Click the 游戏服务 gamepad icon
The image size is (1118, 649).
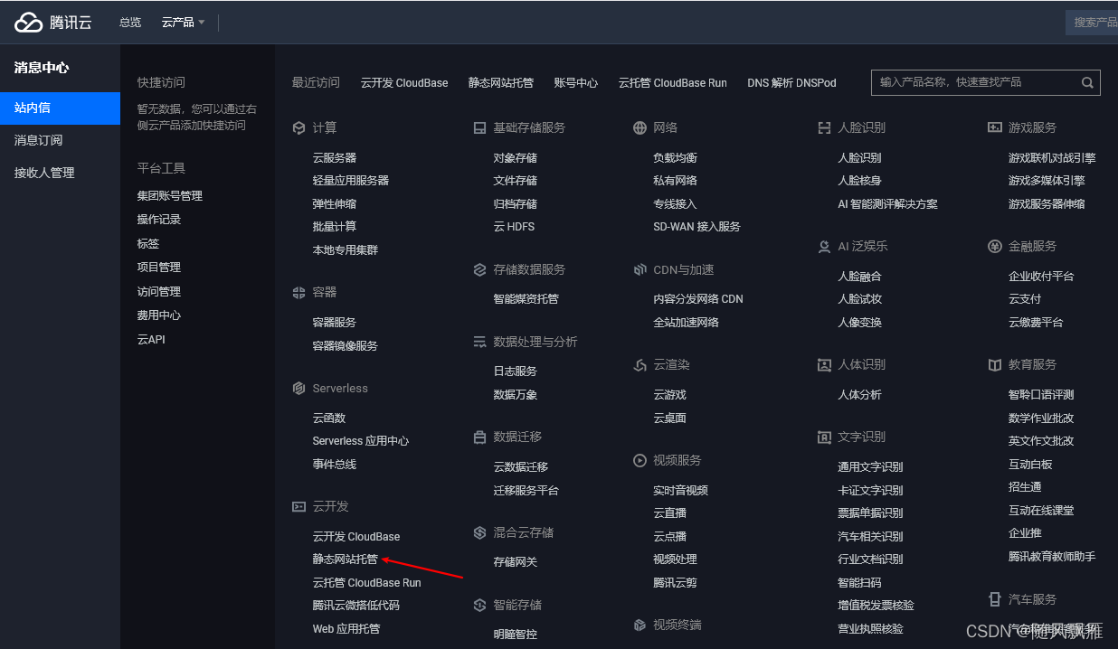pos(995,127)
